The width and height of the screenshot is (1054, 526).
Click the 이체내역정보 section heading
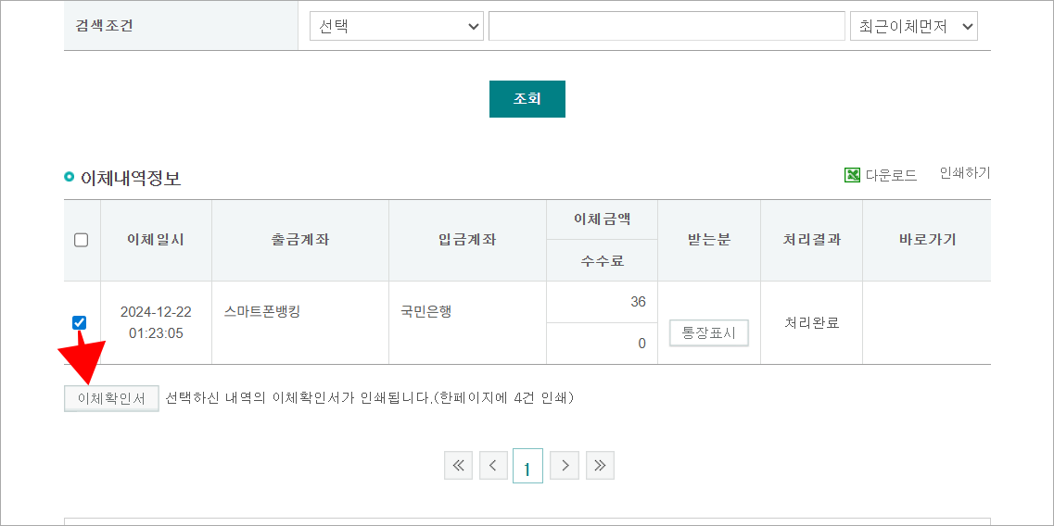131,179
